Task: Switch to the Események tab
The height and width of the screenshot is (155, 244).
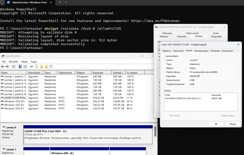Action: [227, 51]
